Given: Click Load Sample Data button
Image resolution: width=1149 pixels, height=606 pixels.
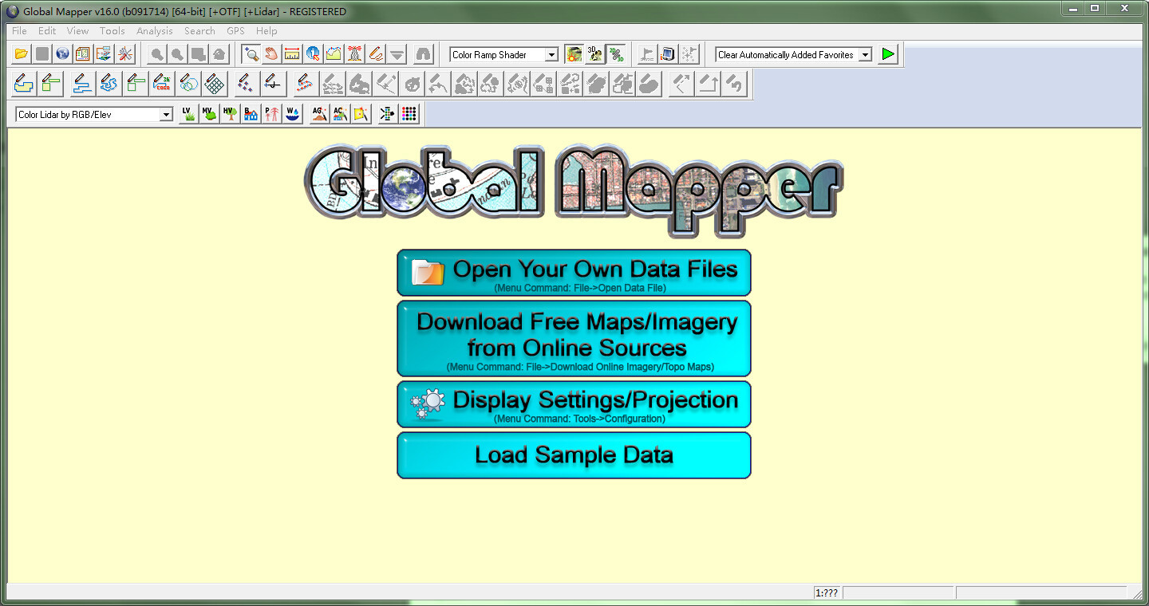Looking at the screenshot, I should [574, 455].
